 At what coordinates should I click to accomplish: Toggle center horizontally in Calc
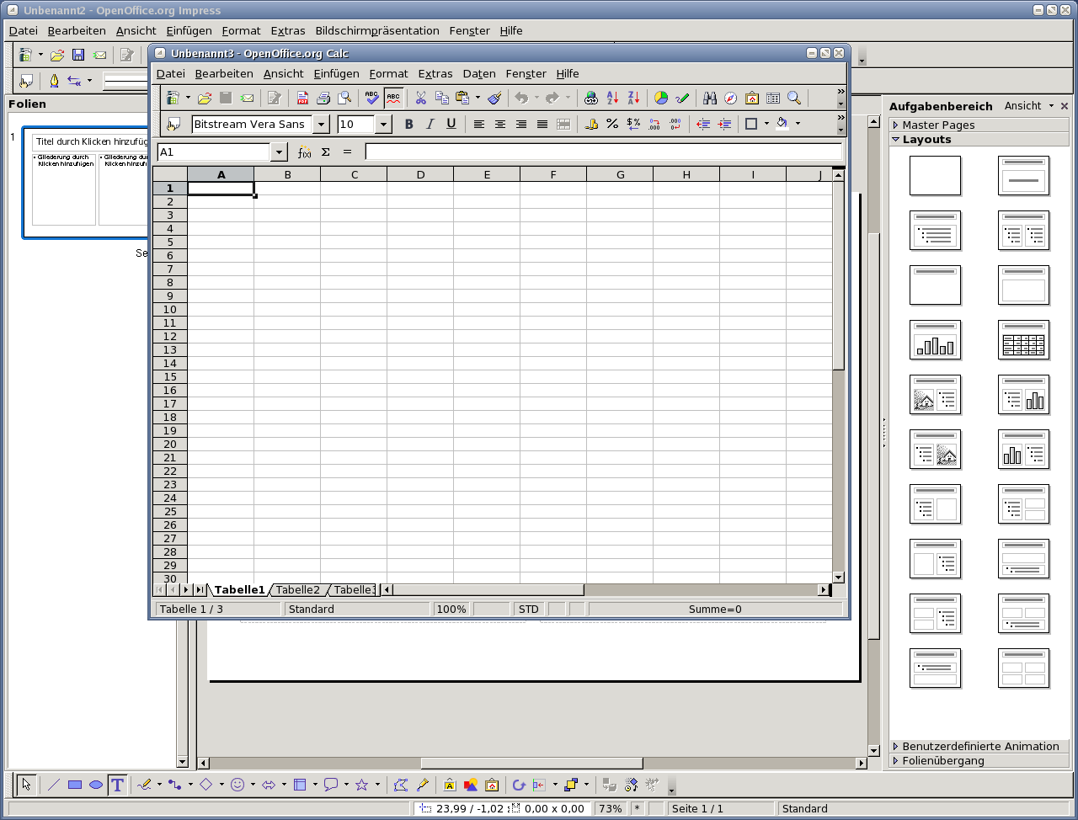(x=500, y=124)
